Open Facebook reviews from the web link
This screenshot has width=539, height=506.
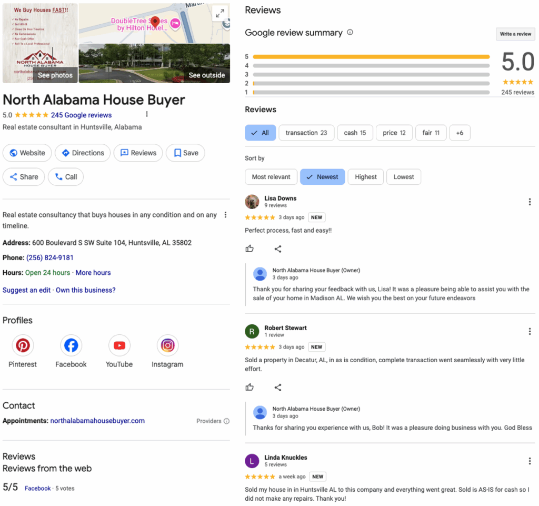37,488
